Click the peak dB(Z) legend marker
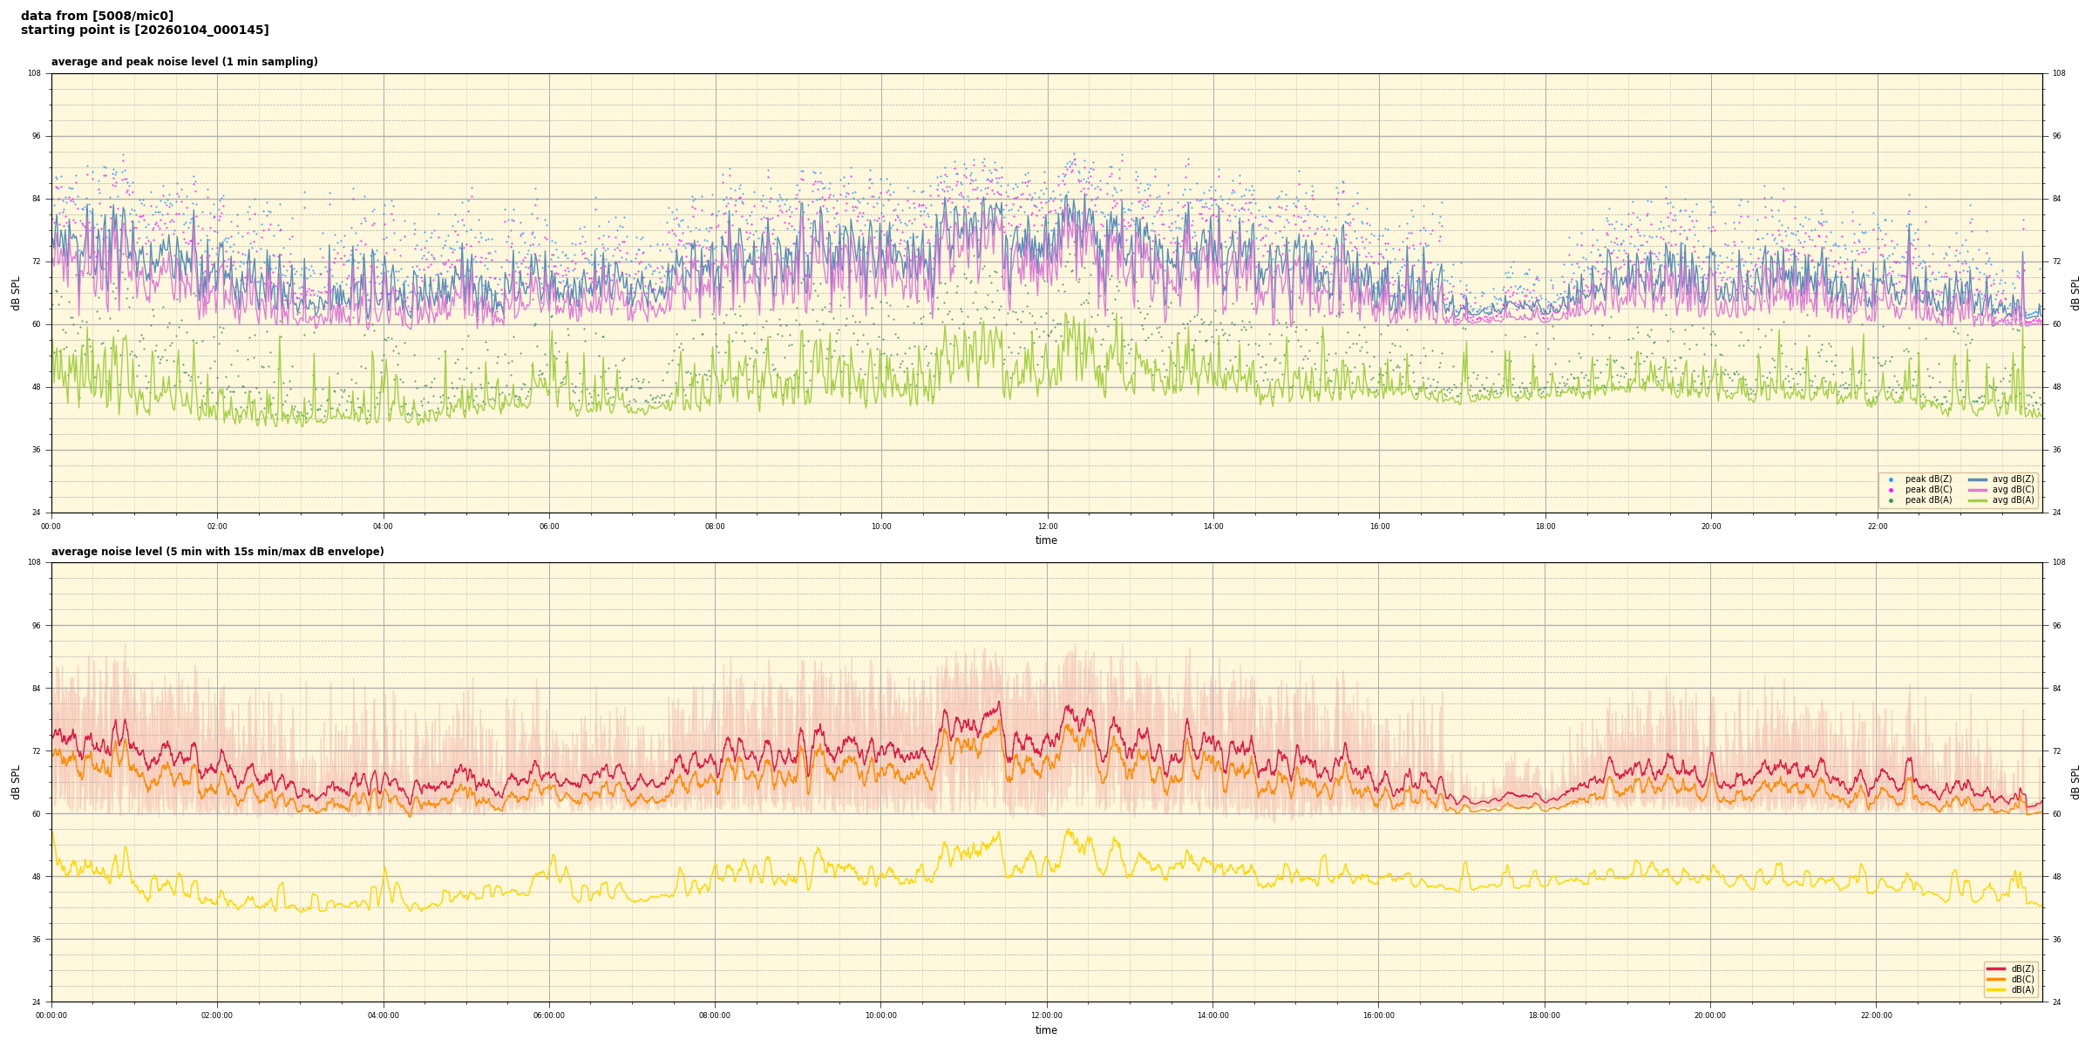The height and width of the screenshot is (1046, 2092). (x=1891, y=479)
